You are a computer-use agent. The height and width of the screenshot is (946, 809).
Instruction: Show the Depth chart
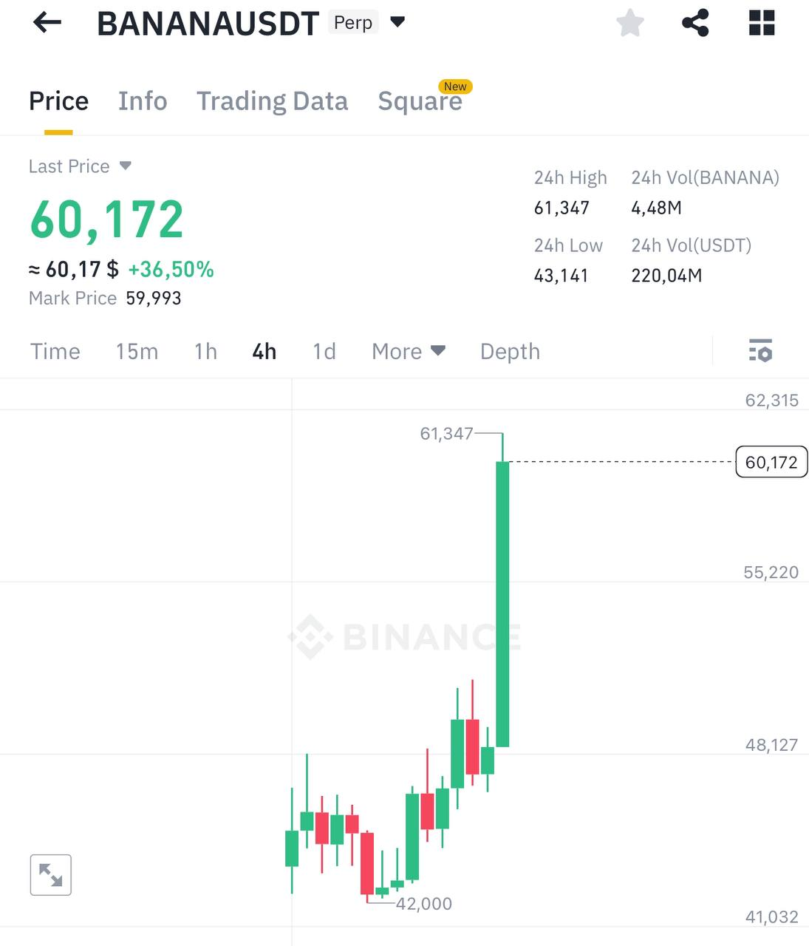click(x=510, y=351)
